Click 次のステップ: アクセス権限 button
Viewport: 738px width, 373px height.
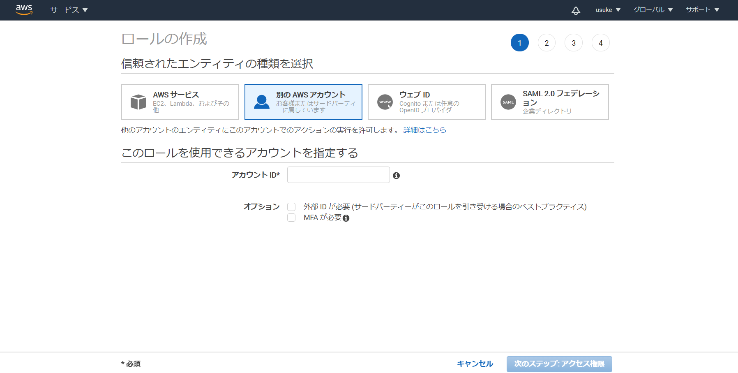pos(559,364)
